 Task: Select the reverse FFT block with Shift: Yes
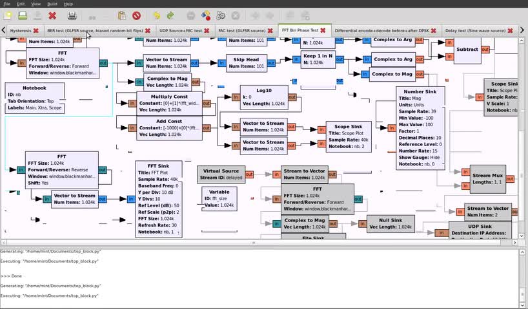61,169
